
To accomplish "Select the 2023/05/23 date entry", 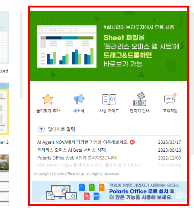I will pos(170,150).
